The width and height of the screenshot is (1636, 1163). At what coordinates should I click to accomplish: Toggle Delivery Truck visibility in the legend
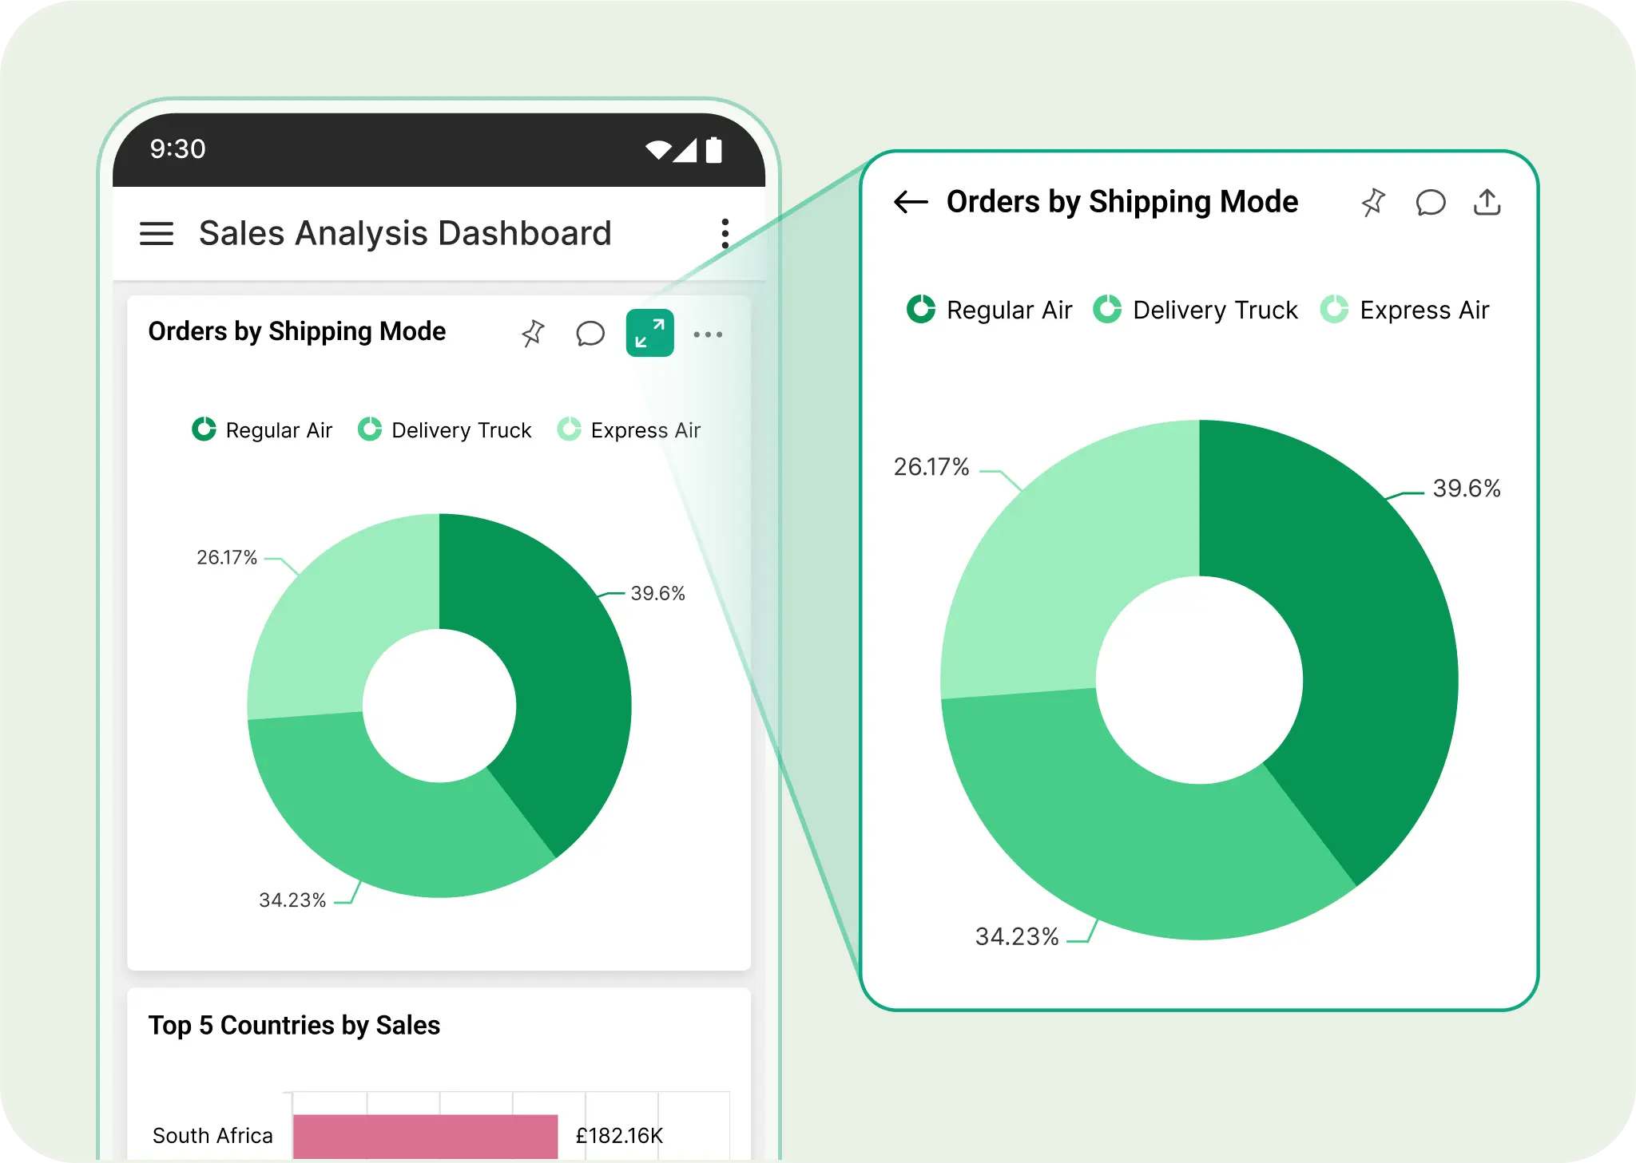click(444, 429)
